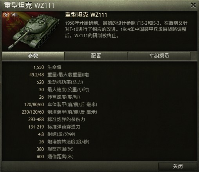Click the WZ111 history description text

[126, 29]
